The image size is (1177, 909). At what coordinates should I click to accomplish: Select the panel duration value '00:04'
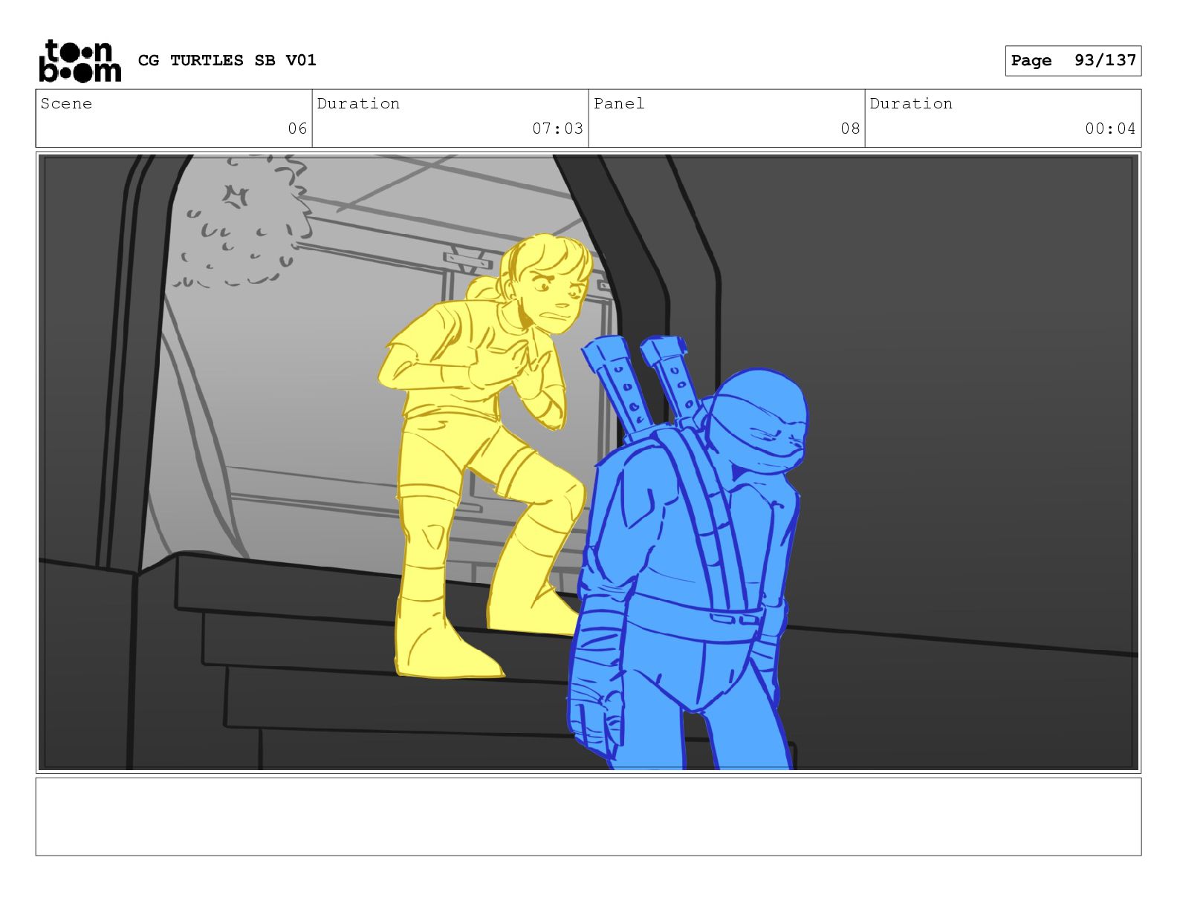click(1110, 128)
